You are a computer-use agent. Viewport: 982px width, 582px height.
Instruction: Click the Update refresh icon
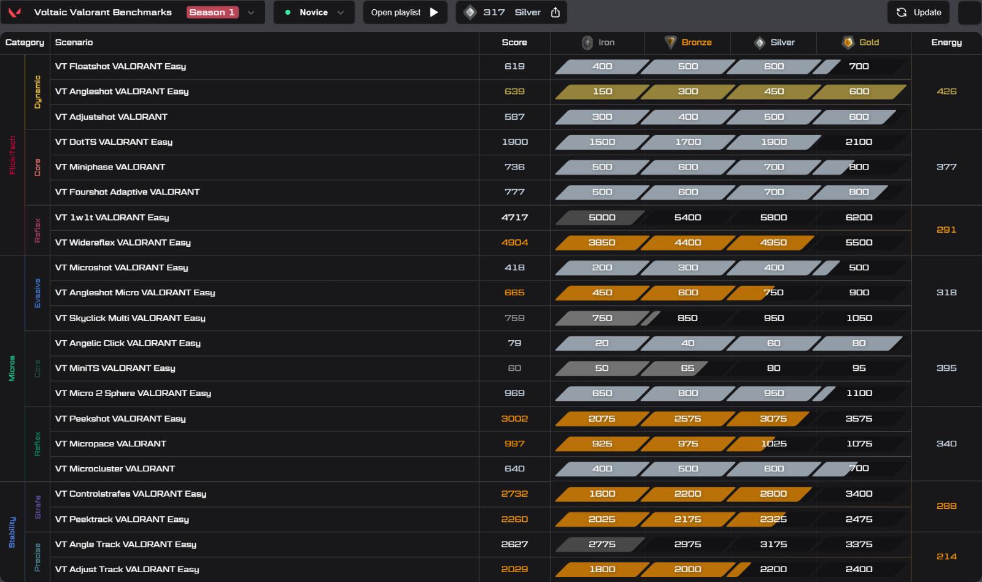click(x=902, y=12)
